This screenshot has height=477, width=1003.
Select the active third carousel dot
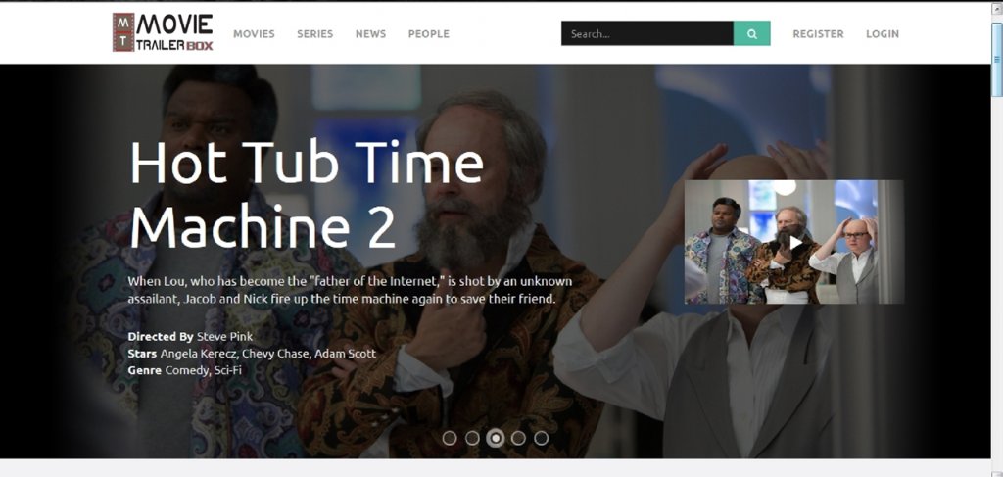(x=495, y=438)
